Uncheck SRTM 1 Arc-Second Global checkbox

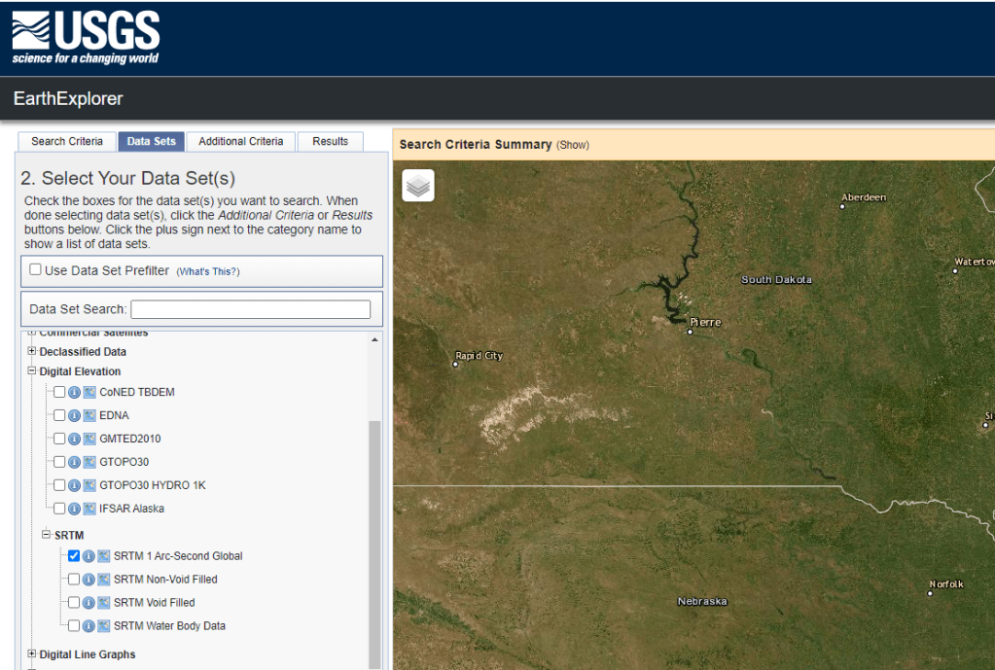[x=74, y=556]
